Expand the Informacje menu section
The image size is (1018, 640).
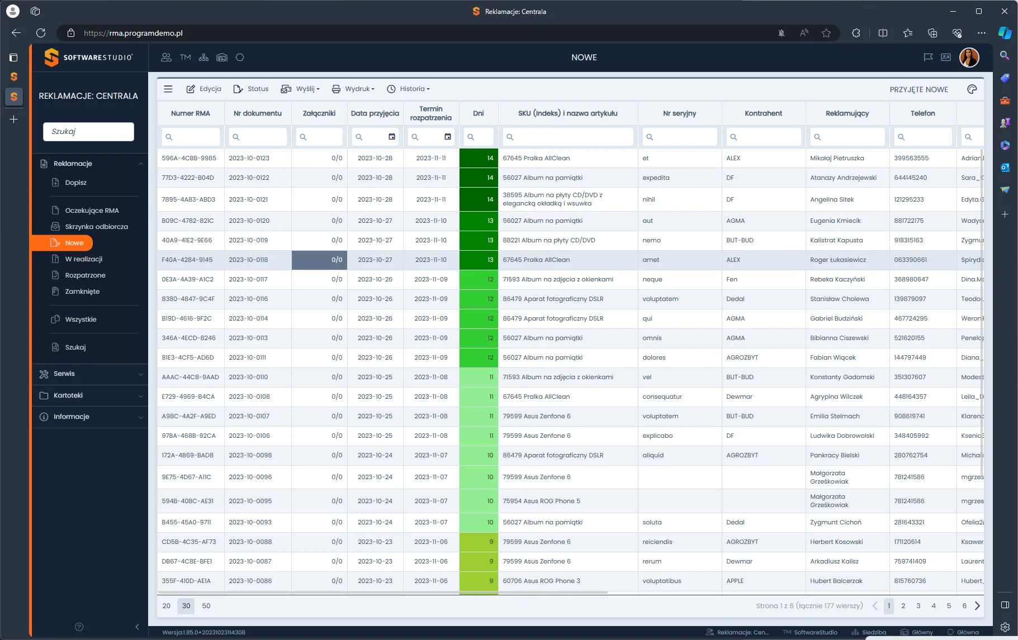coord(90,417)
